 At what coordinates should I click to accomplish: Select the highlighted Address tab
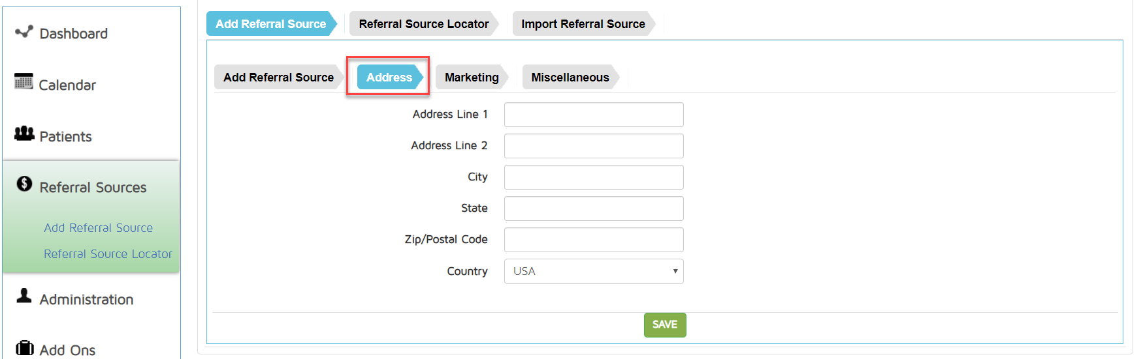389,78
